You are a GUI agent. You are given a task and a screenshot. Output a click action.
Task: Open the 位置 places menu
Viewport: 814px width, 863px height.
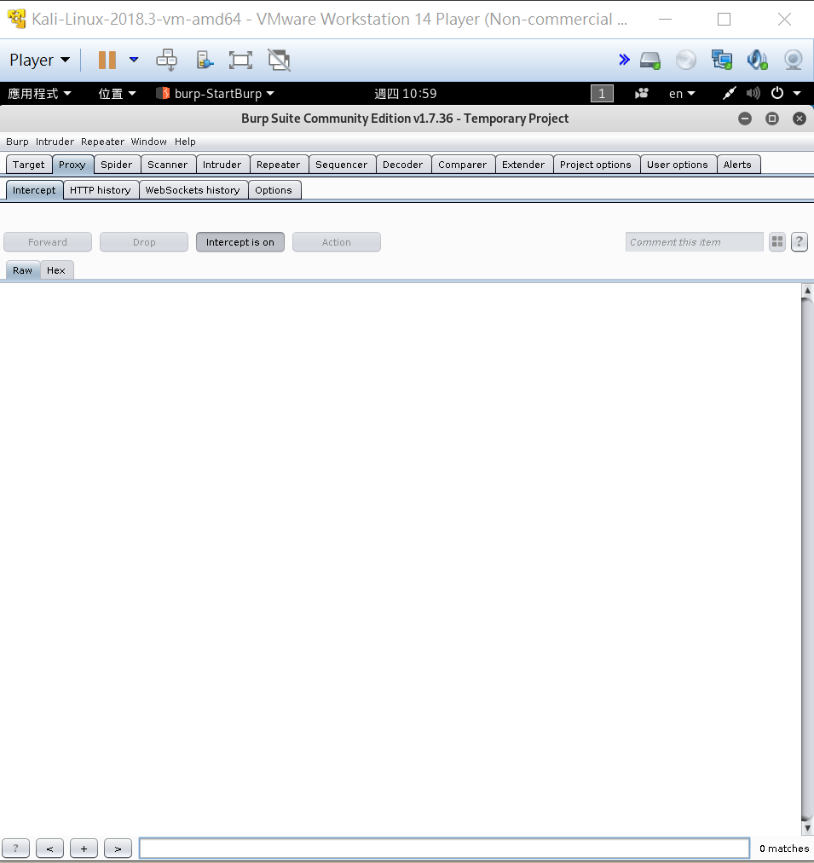117,94
